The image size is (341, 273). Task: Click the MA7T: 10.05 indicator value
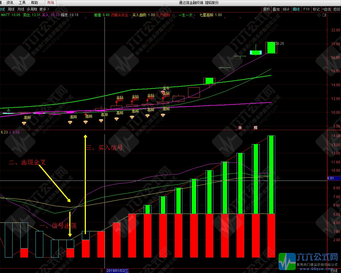click(x=11, y=15)
